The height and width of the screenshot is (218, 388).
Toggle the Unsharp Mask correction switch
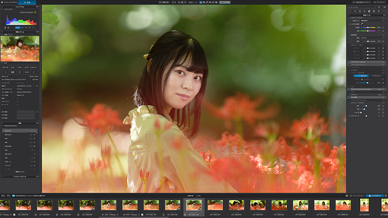[x=350, y=103]
